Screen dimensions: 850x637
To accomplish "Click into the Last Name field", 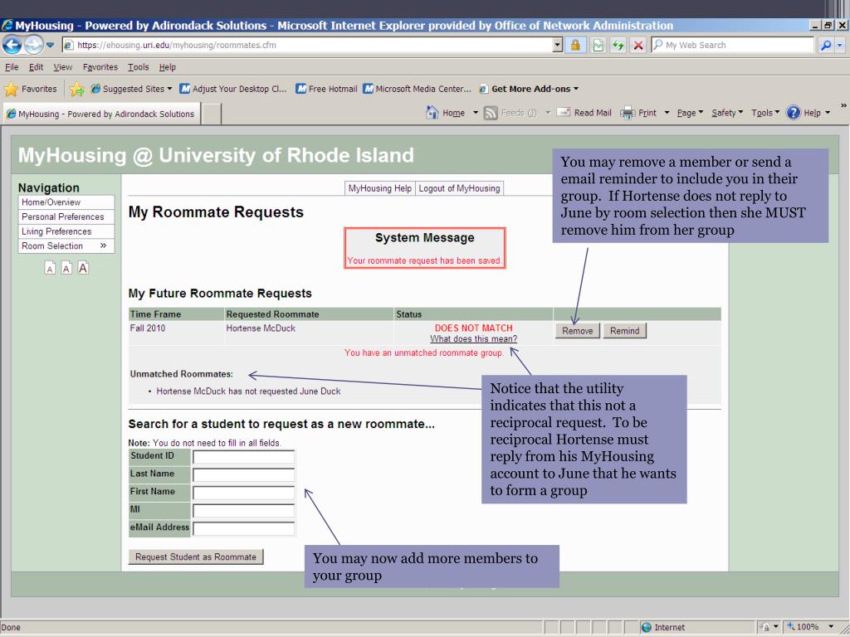I will 243,475.
